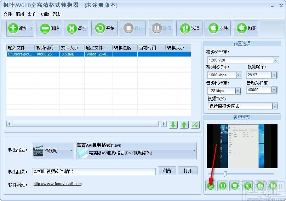
Task: Open the 功能 menu
Action: point(45,14)
